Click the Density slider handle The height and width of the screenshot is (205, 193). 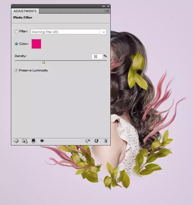tap(44, 62)
